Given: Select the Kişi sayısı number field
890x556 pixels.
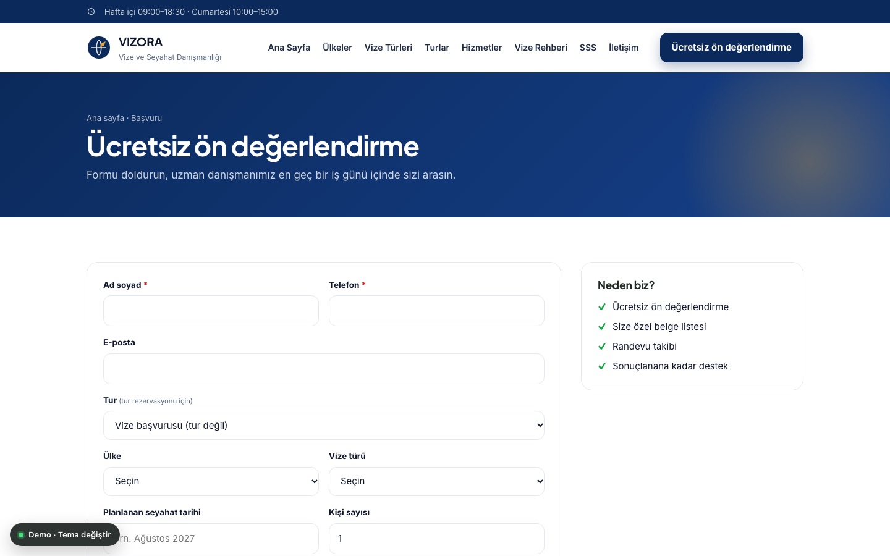Looking at the screenshot, I should pyautogui.click(x=436, y=539).
